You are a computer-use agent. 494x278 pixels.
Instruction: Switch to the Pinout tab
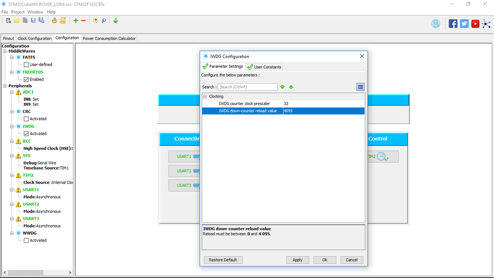click(x=8, y=39)
